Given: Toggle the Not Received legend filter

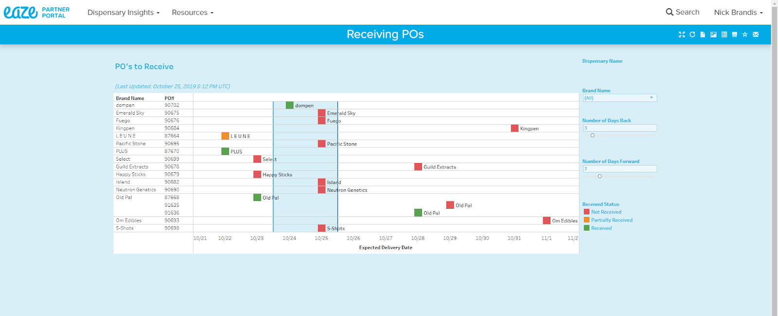Looking at the screenshot, I should pos(606,212).
